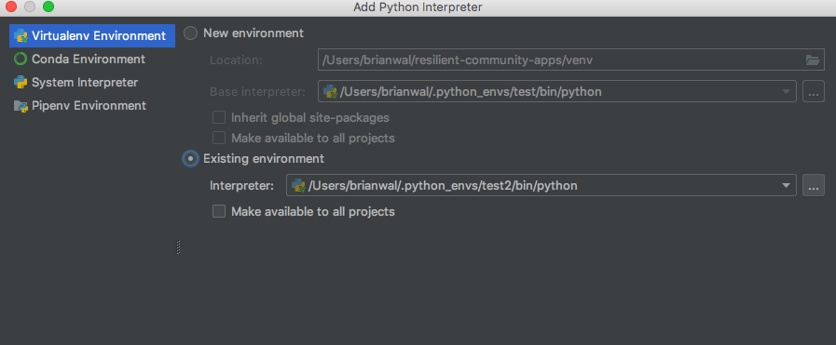Viewport: 836px width, 345px height.
Task: Click the green Conda Environment ring icon
Action: [21, 59]
